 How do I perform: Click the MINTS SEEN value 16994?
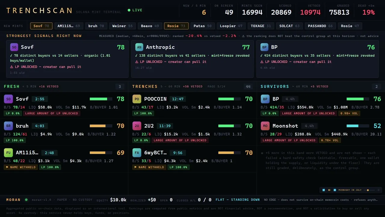point(252,12)
